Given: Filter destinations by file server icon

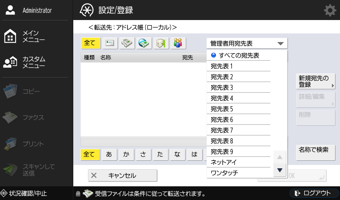Looking at the screenshot, I should (161, 43).
